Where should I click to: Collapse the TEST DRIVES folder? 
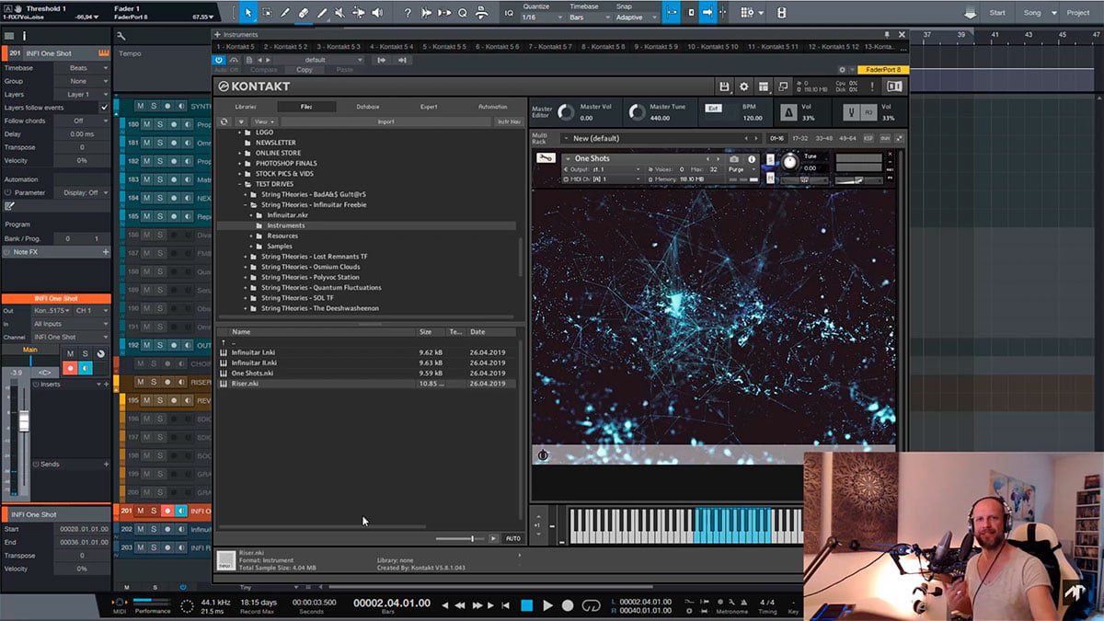pyautogui.click(x=238, y=184)
